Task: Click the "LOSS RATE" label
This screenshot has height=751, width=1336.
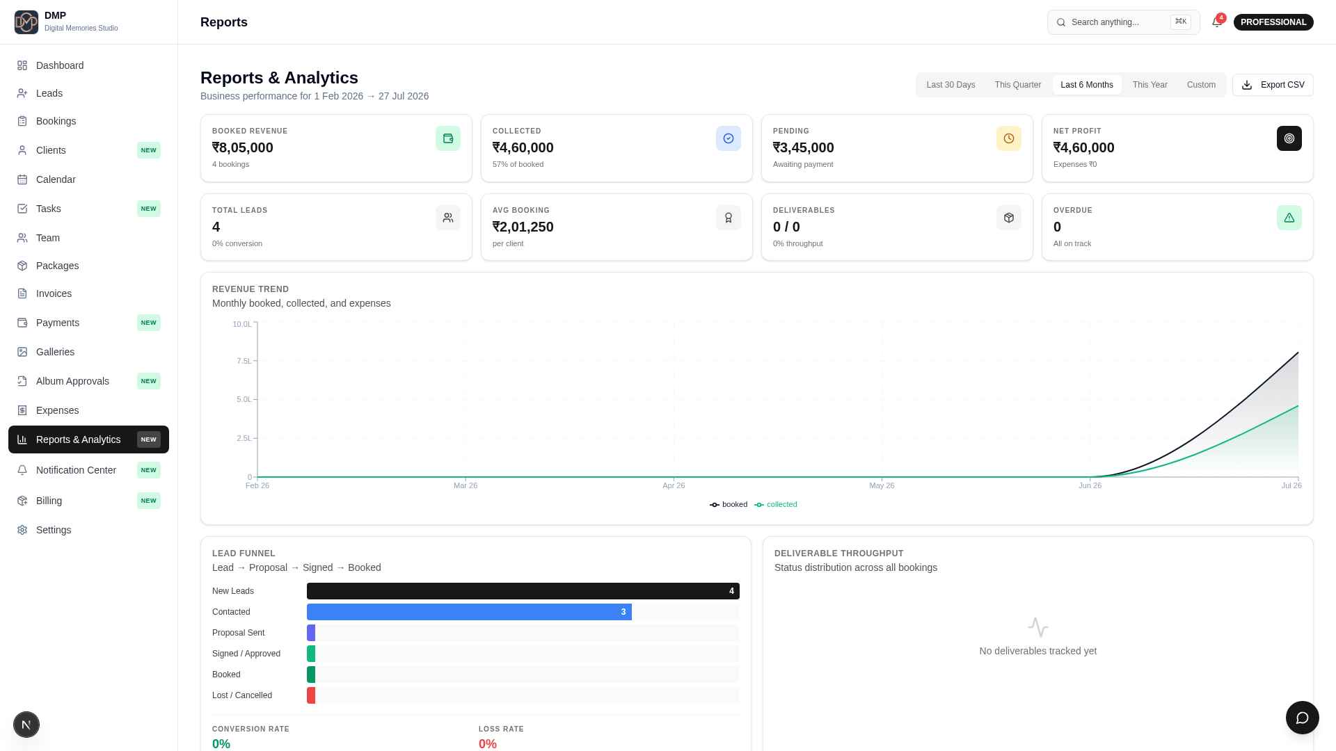Action: click(501, 729)
